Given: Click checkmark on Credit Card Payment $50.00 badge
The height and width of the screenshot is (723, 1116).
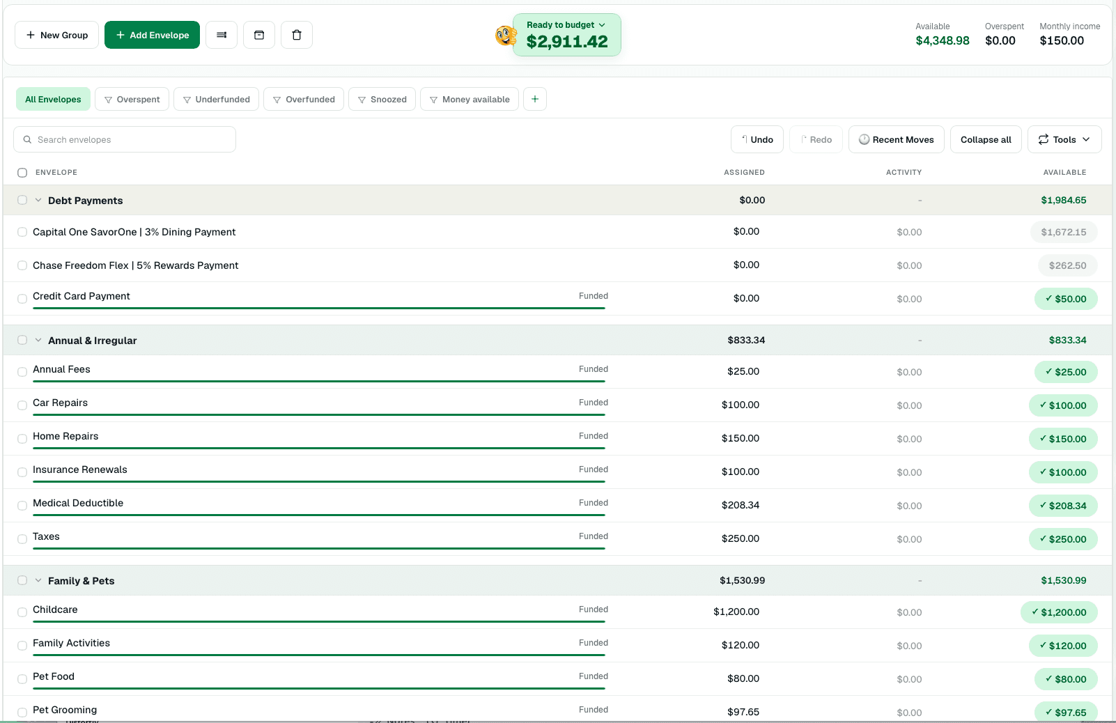Looking at the screenshot, I should pos(1048,298).
